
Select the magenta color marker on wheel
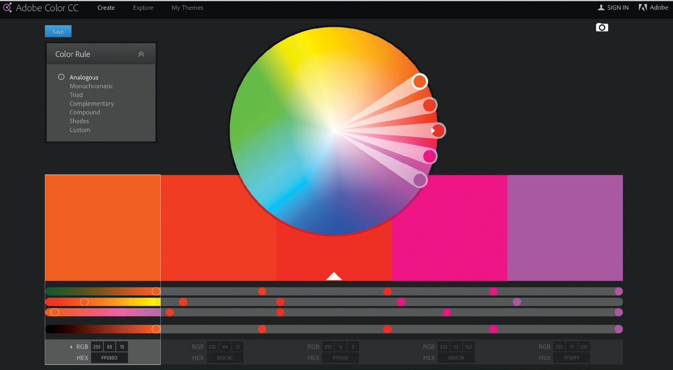tap(429, 156)
